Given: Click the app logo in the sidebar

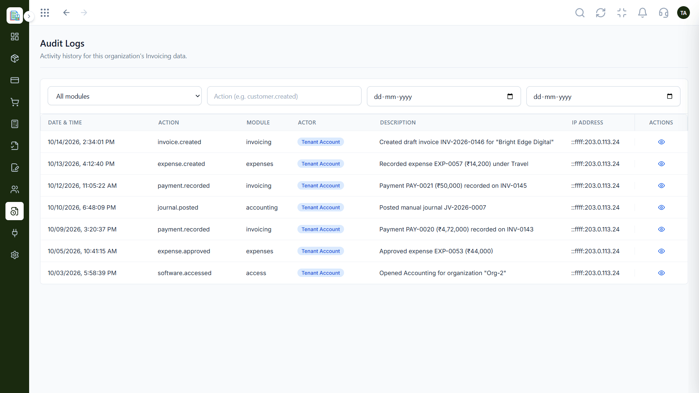Looking at the screenshot, I should 15,15.
